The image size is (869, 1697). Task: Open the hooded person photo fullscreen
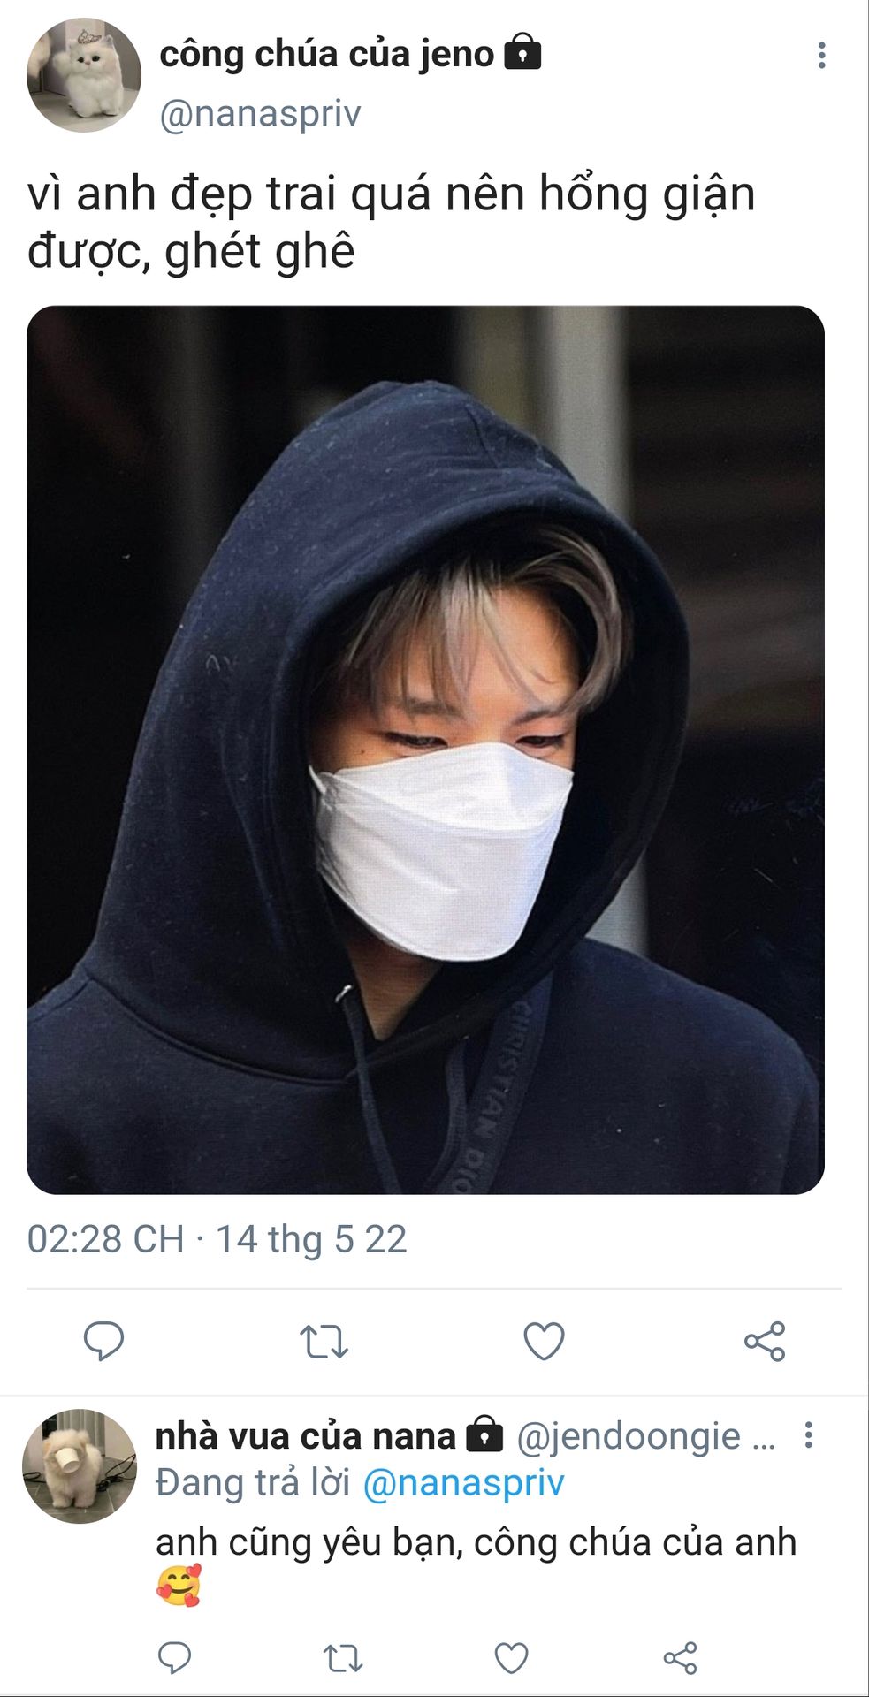point(425,750)
